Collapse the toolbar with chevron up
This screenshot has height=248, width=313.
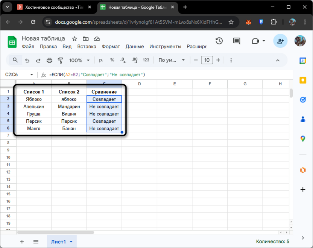278,60
